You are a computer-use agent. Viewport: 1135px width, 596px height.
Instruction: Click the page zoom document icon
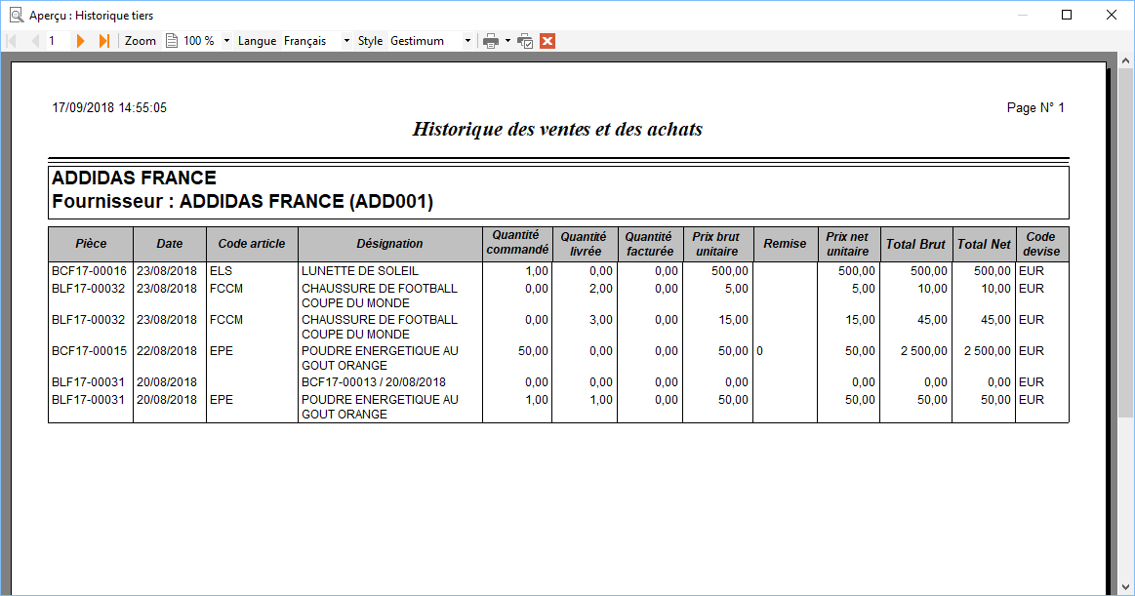click(x=172, y=41)
